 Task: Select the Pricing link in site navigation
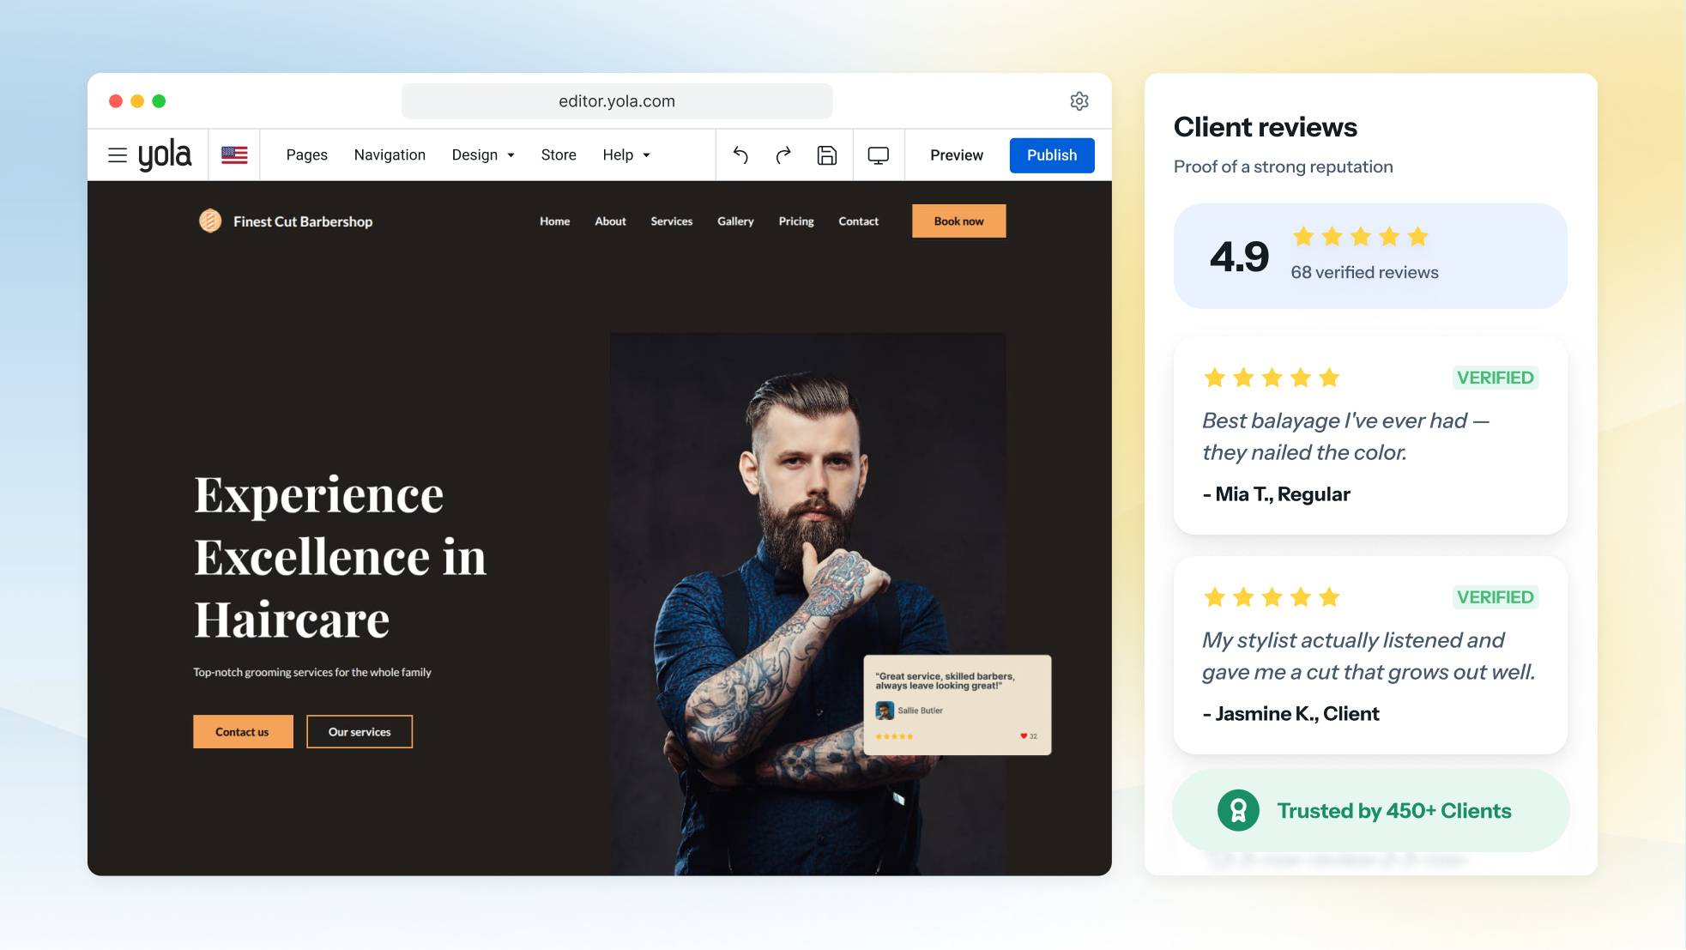(796, 221)
